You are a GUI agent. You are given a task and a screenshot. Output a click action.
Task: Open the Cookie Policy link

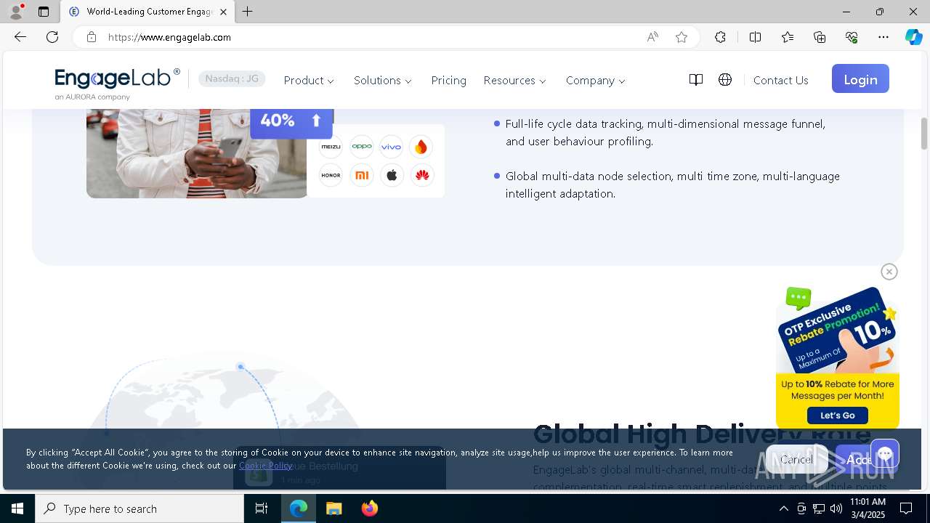click(x=265, y=466)
